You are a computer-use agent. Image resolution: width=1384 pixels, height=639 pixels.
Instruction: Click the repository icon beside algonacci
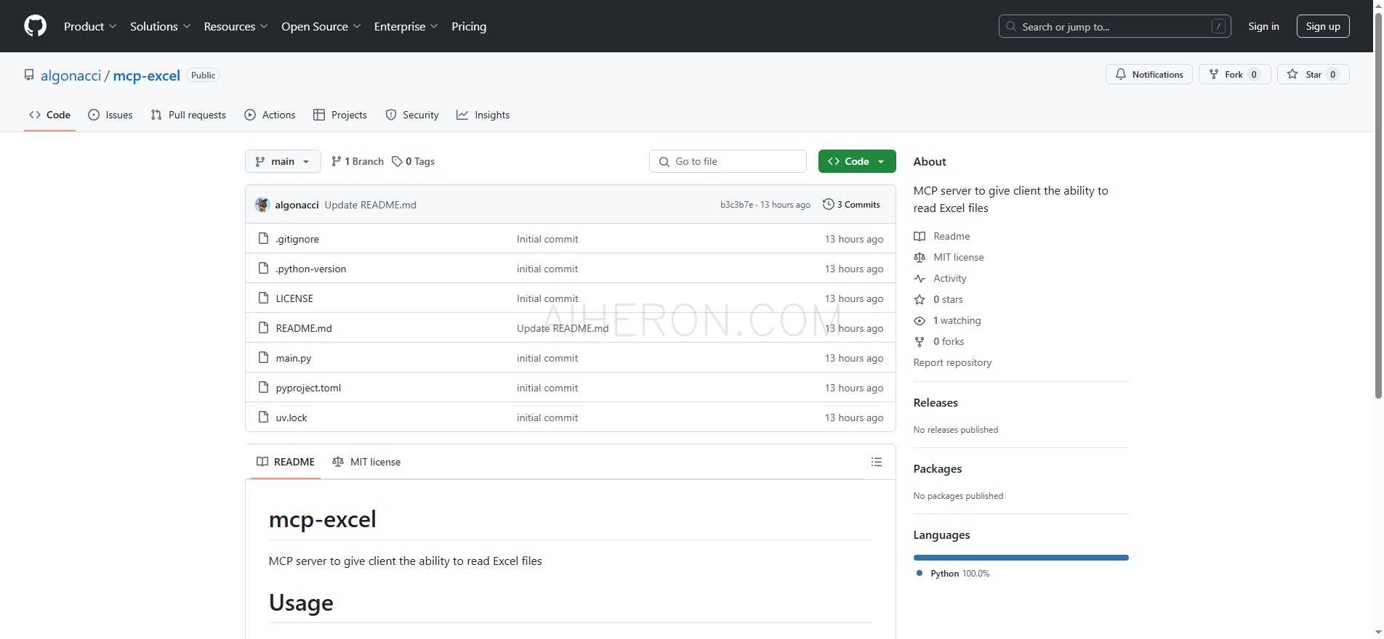pyautogui.click(x=29, y=75)
